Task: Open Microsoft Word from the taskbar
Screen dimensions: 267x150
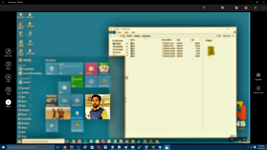Action: coord(106,147)
